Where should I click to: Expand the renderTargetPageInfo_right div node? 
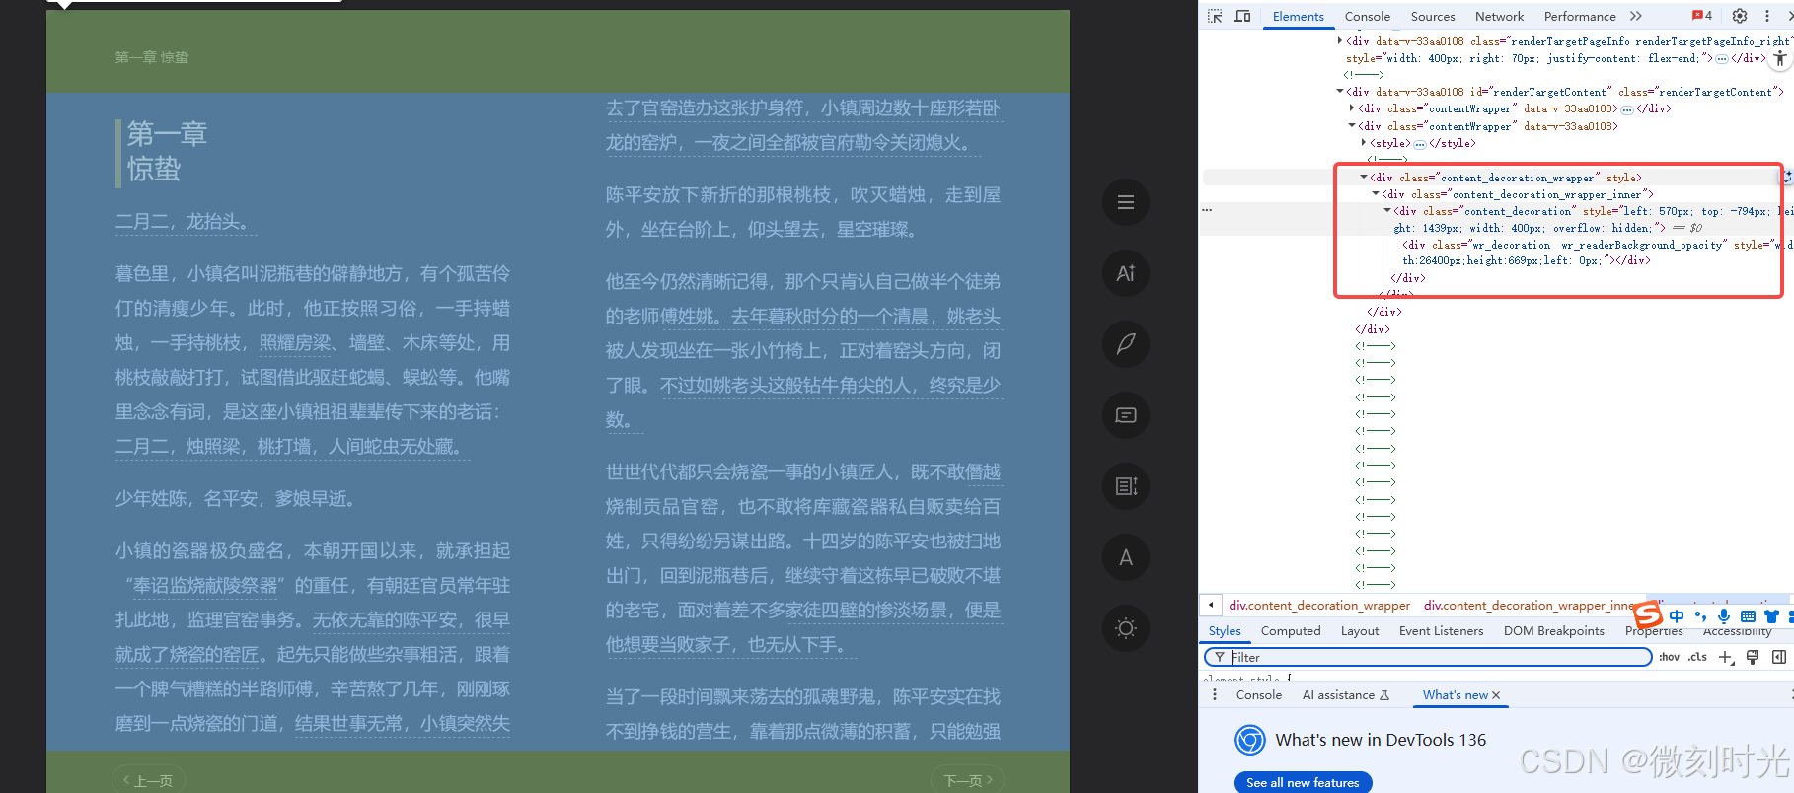(1340, 41)
